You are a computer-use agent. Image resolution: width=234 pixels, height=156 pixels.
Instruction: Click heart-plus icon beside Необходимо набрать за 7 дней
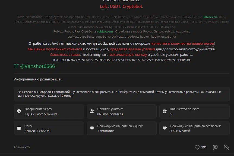tap(92, 128)
